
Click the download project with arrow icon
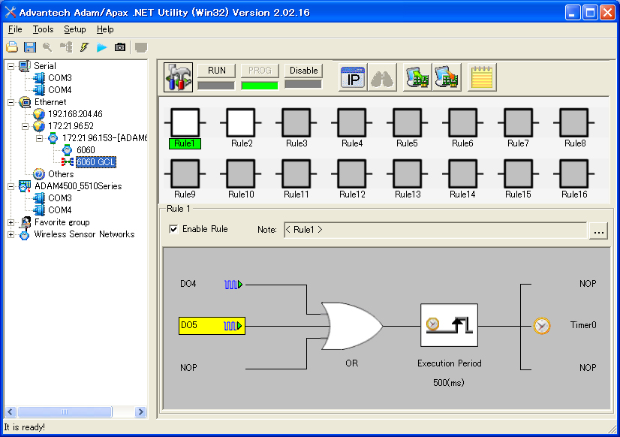[447, 77]
